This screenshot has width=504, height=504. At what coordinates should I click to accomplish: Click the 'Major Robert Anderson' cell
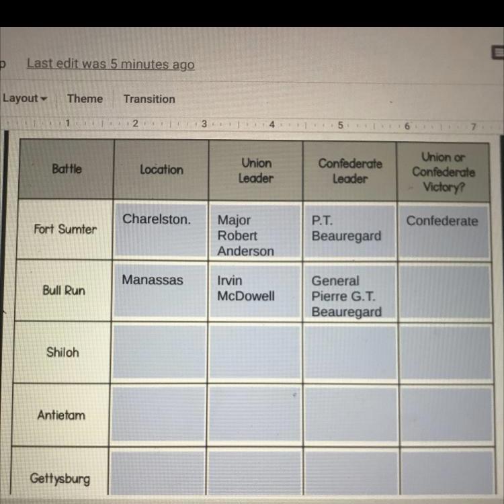(x=255, y=231)
